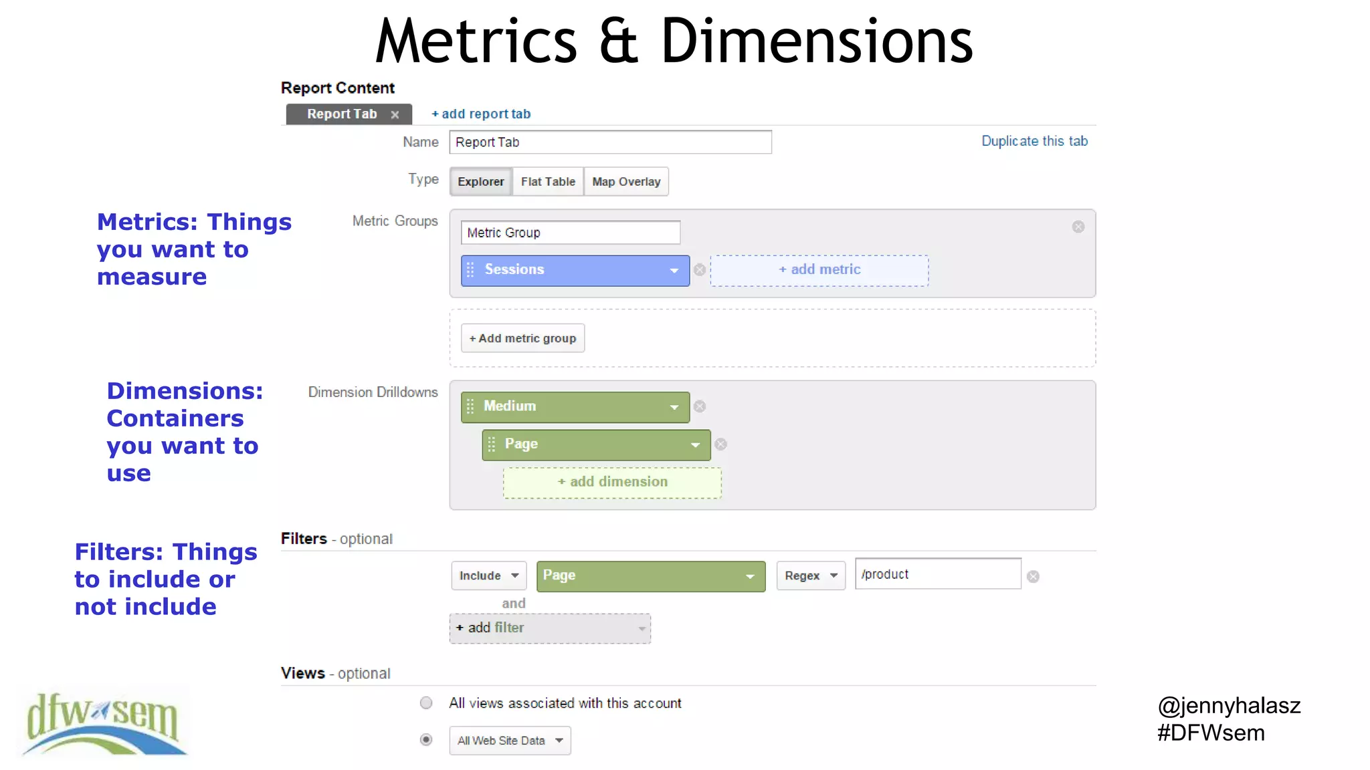Grab the Page drilldown drag handle

pyautogui.click(x=492, y=444)
